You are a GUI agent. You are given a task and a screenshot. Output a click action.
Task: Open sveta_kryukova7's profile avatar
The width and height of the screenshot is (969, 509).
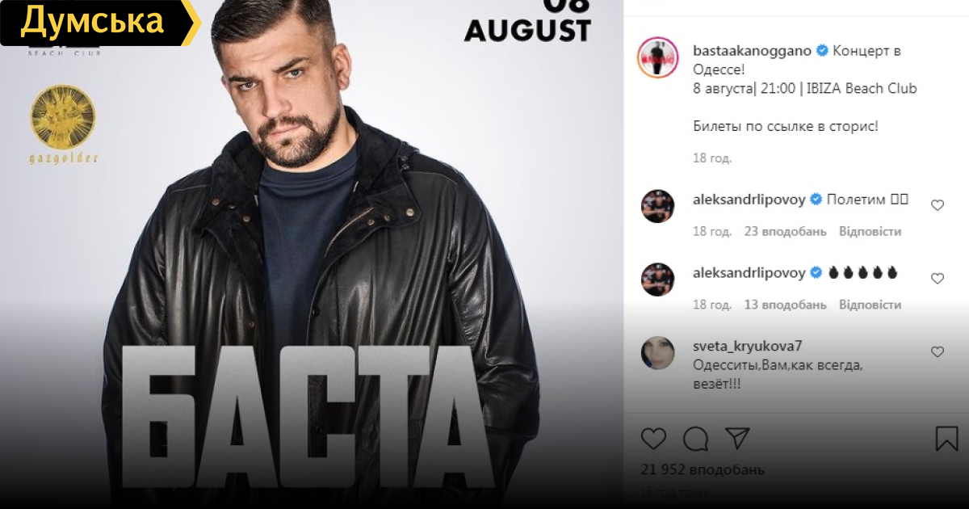(657, 353)
